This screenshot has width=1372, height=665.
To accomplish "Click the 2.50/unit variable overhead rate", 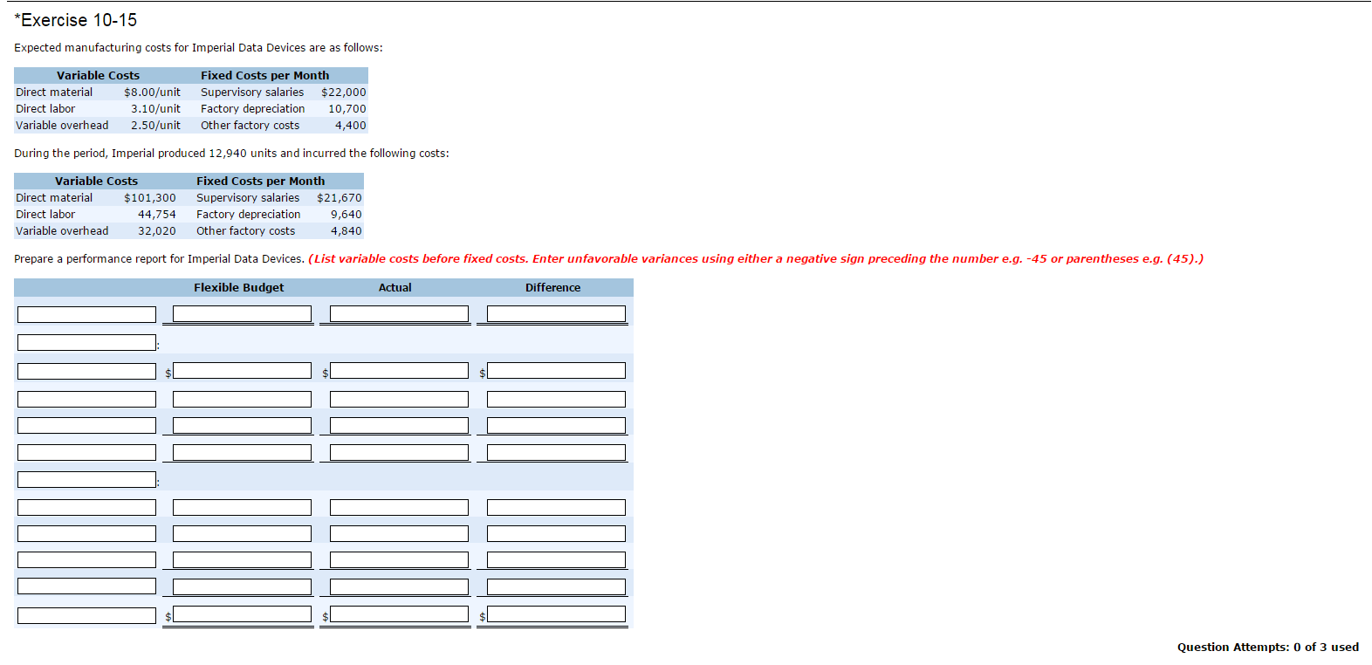I will 155,125.
